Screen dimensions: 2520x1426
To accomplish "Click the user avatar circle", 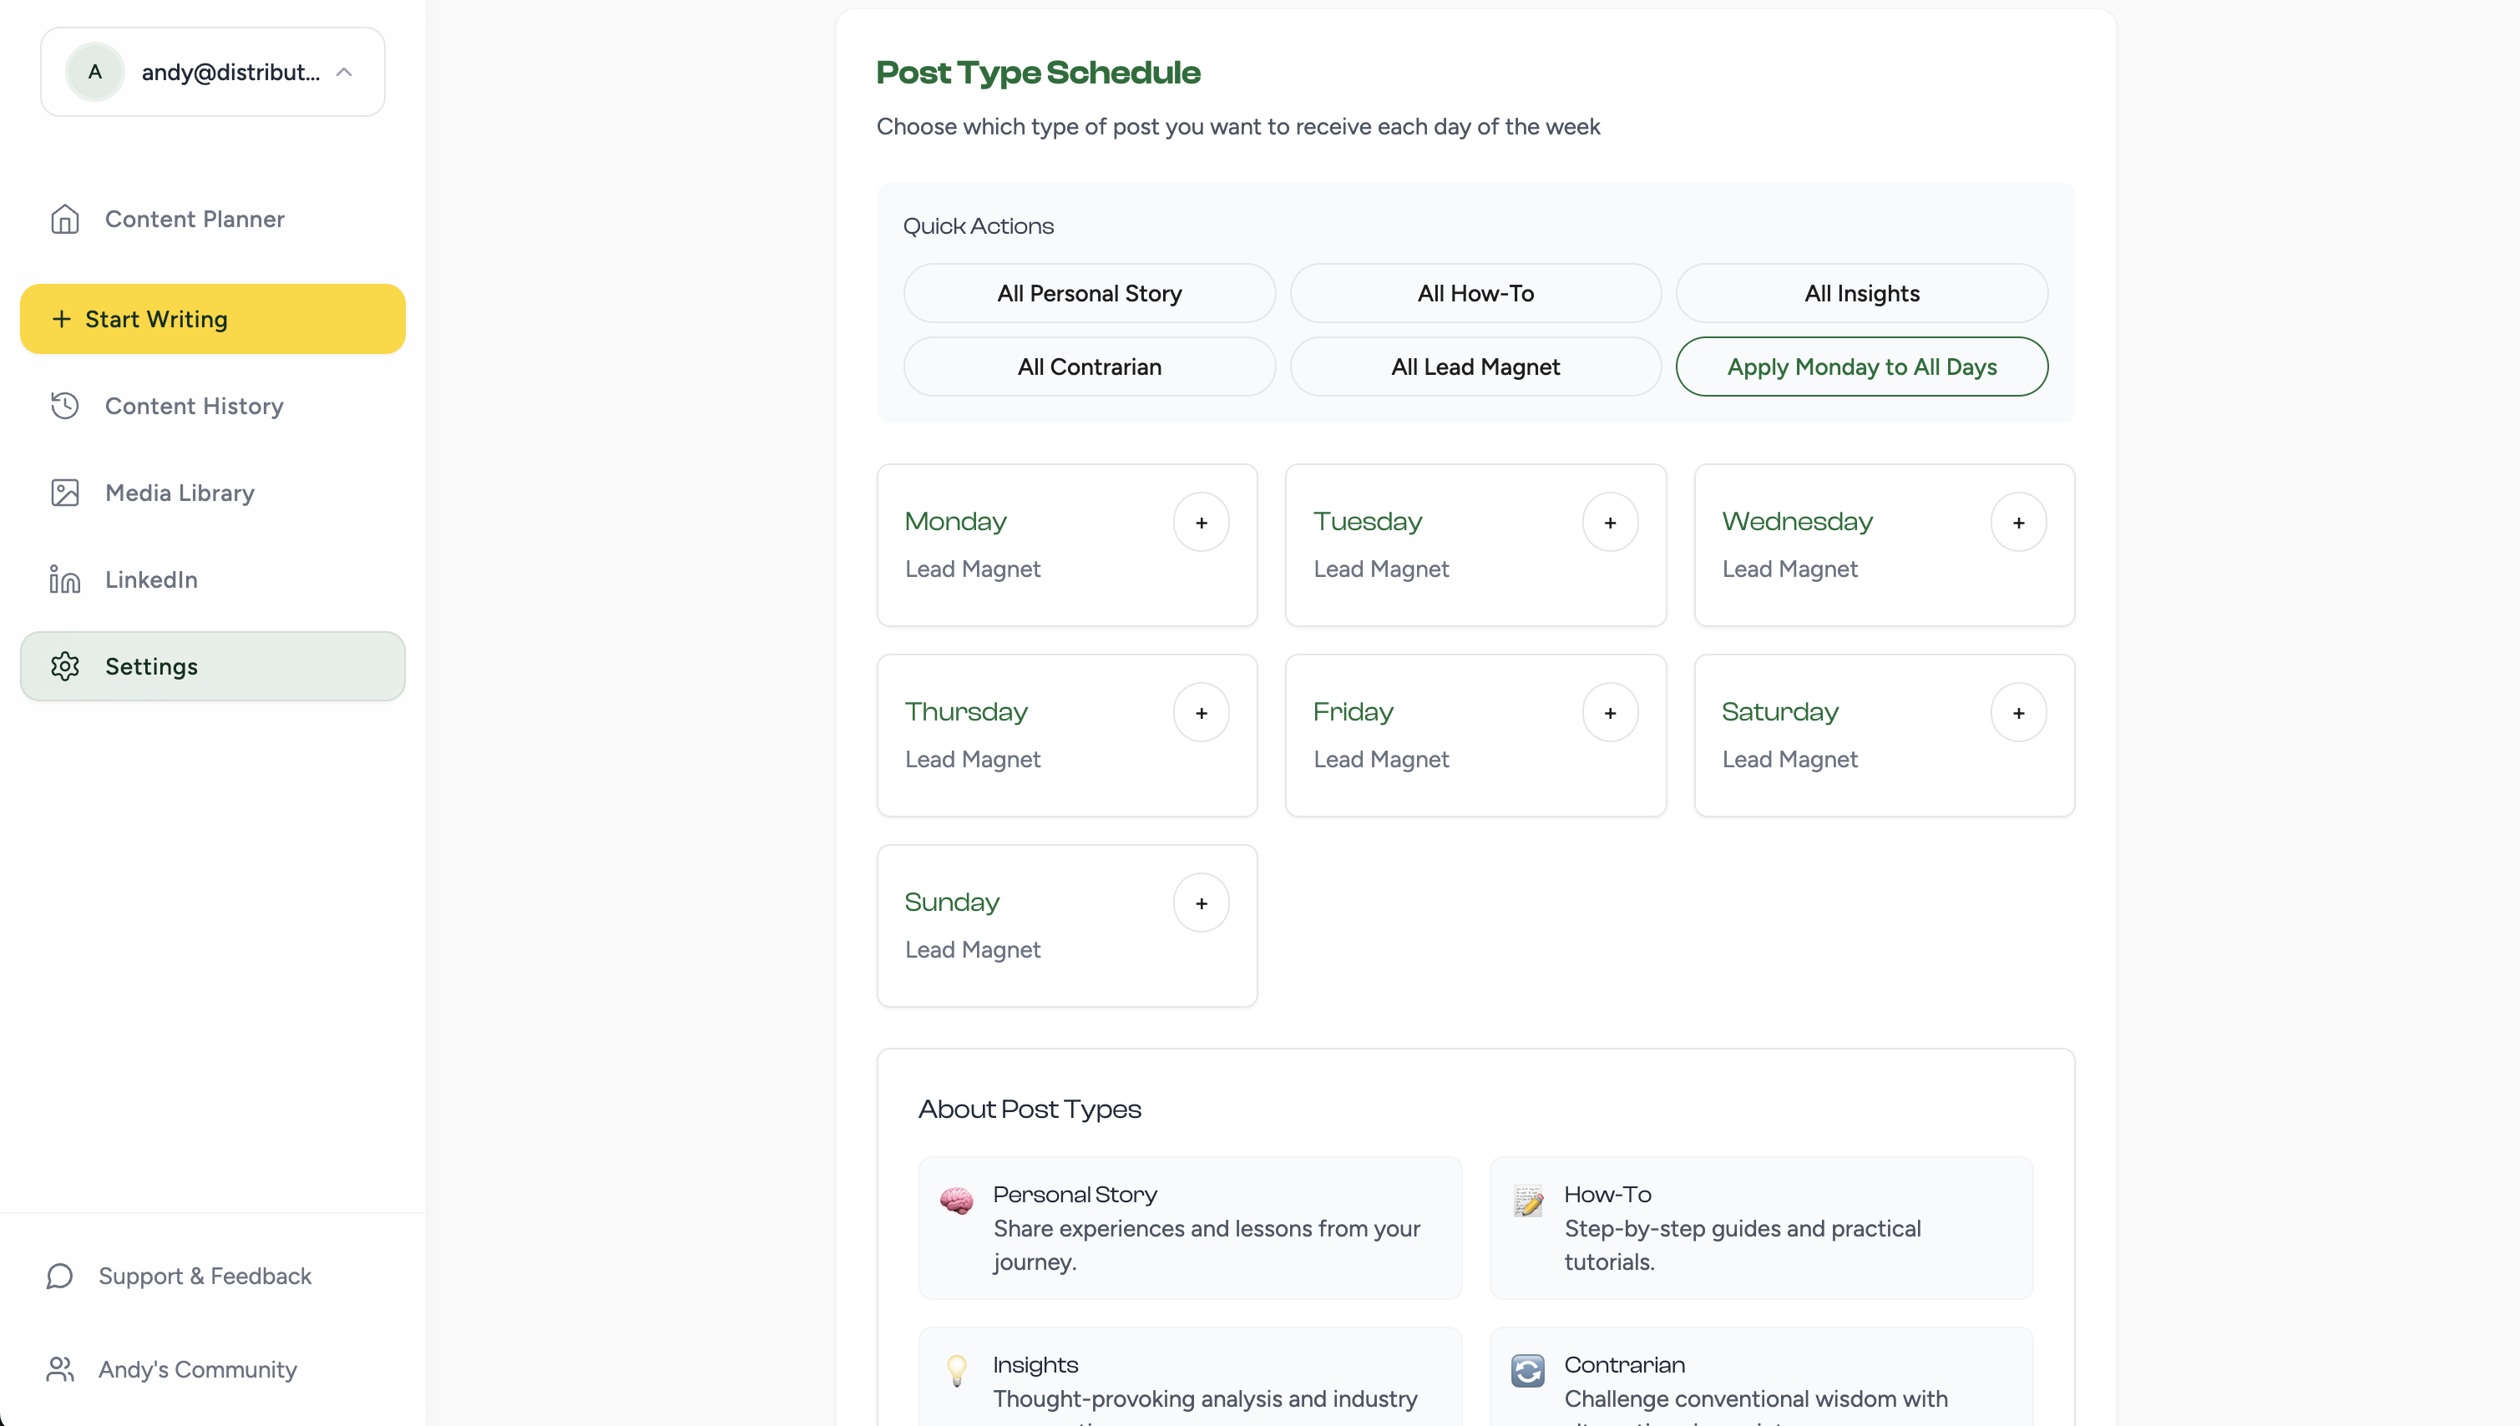I will point(94,70).
